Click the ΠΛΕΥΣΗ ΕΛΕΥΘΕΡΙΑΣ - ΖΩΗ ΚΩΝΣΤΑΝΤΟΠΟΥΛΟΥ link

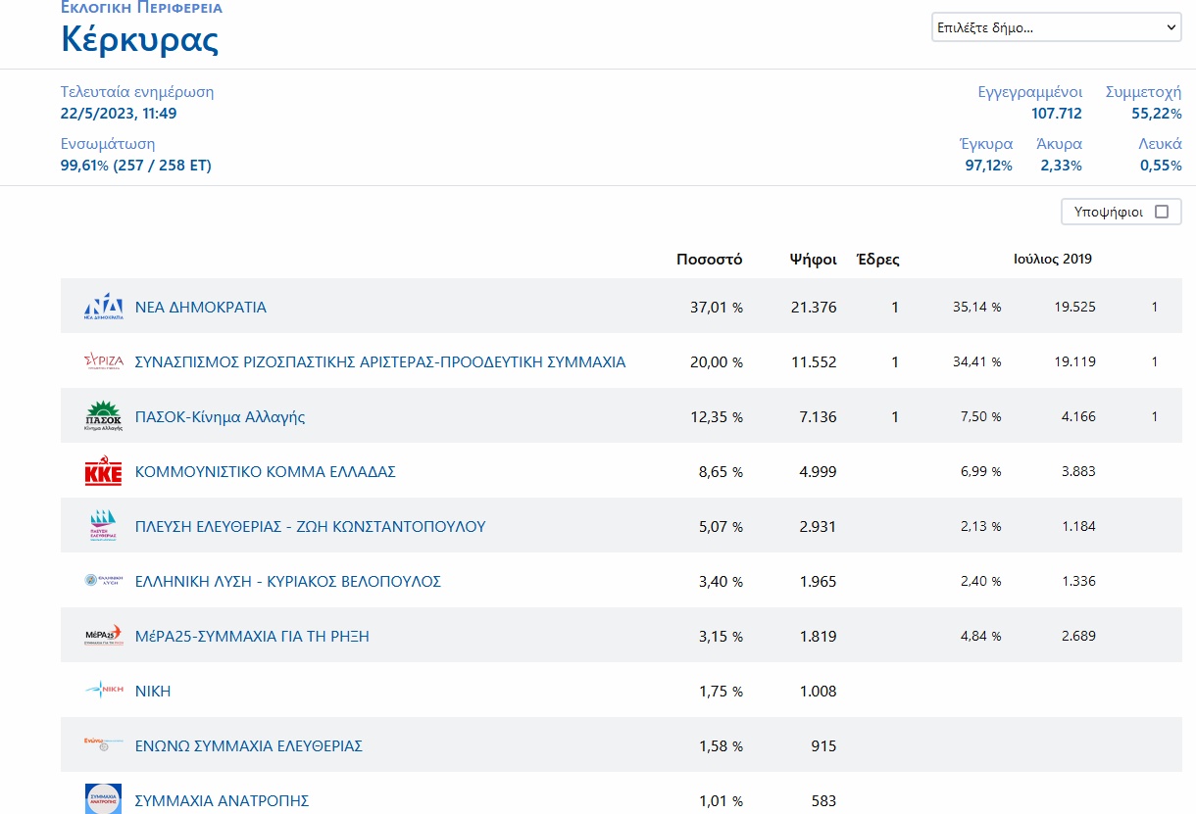point(310,526)
